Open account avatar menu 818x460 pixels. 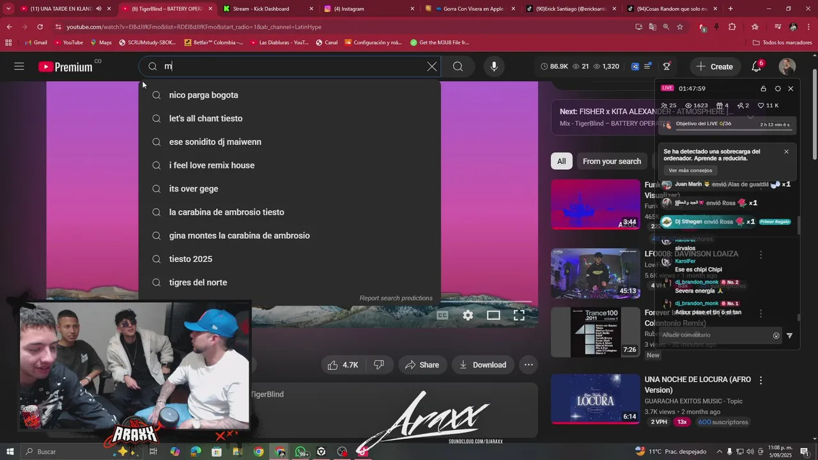pyautogui.click(x=787, y=66)
